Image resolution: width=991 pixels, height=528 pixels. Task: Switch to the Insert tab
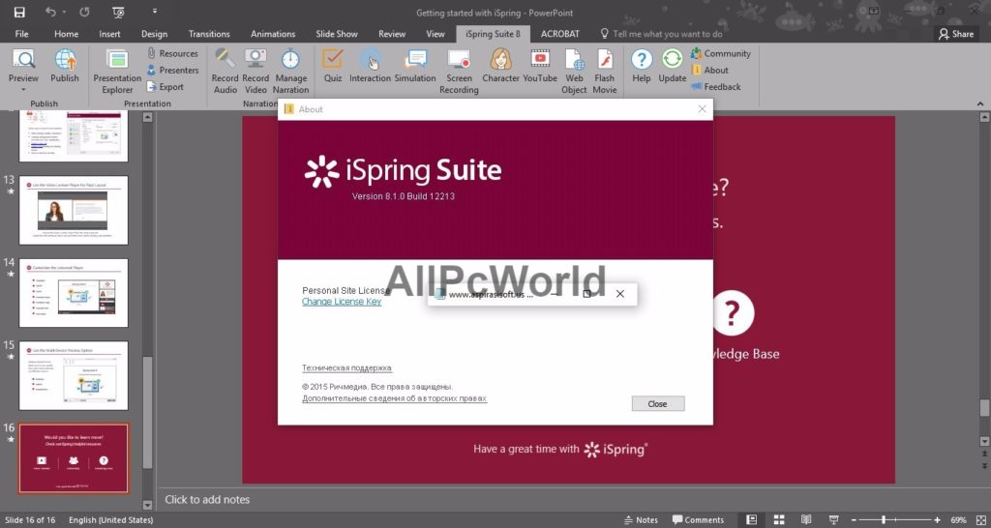[109, 34]
